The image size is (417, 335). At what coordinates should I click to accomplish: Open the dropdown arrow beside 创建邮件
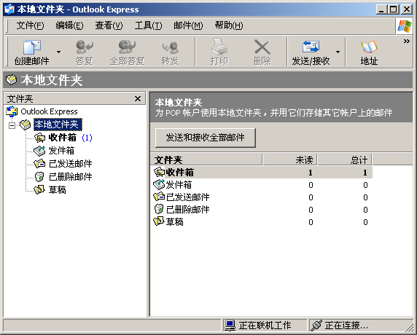pyautogui.click(x=59, y=52)
